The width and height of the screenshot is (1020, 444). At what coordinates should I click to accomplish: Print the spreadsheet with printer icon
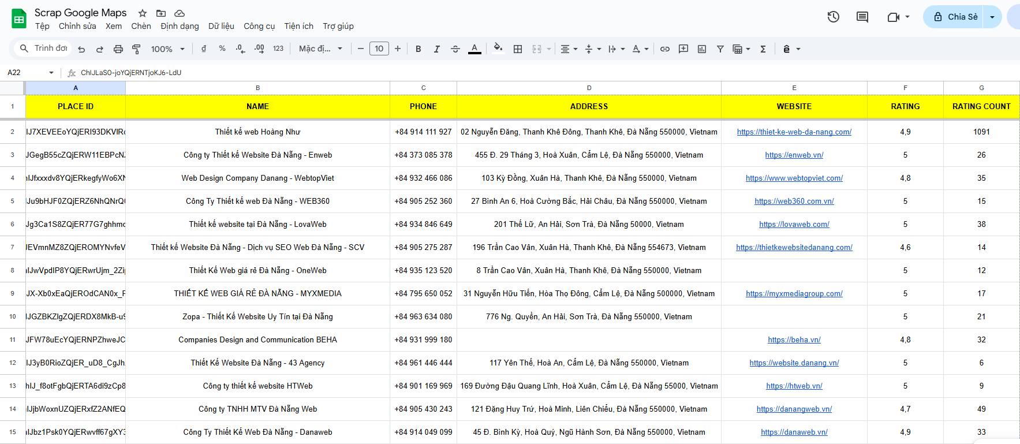point(118,49)
